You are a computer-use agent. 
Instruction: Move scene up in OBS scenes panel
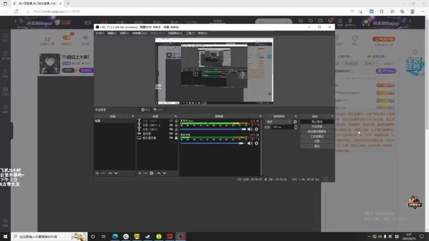pyautogui.click(x=110, y=173)
